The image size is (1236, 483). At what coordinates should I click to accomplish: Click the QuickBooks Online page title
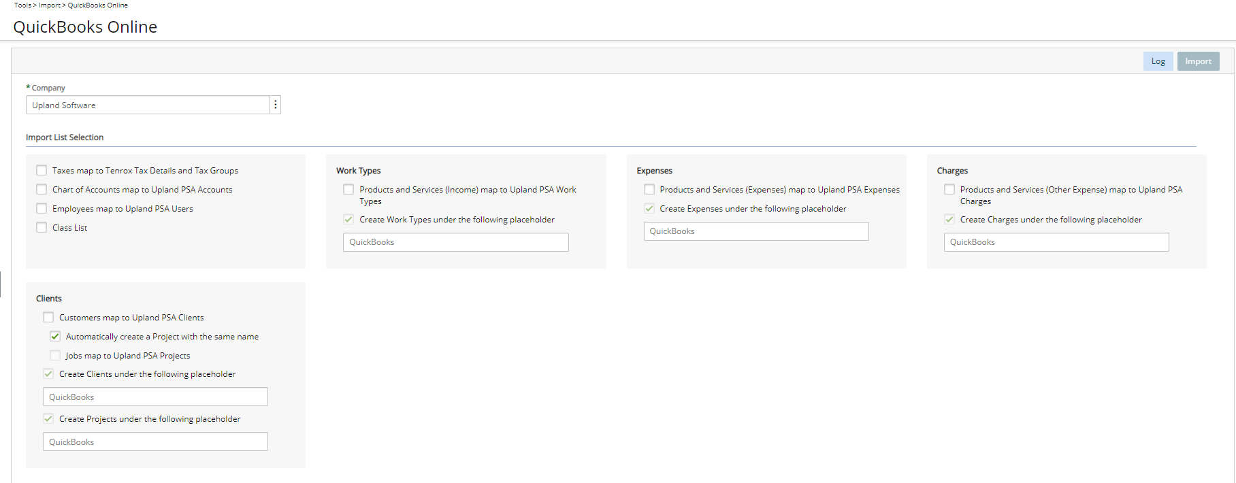click(x=85, y=27)
